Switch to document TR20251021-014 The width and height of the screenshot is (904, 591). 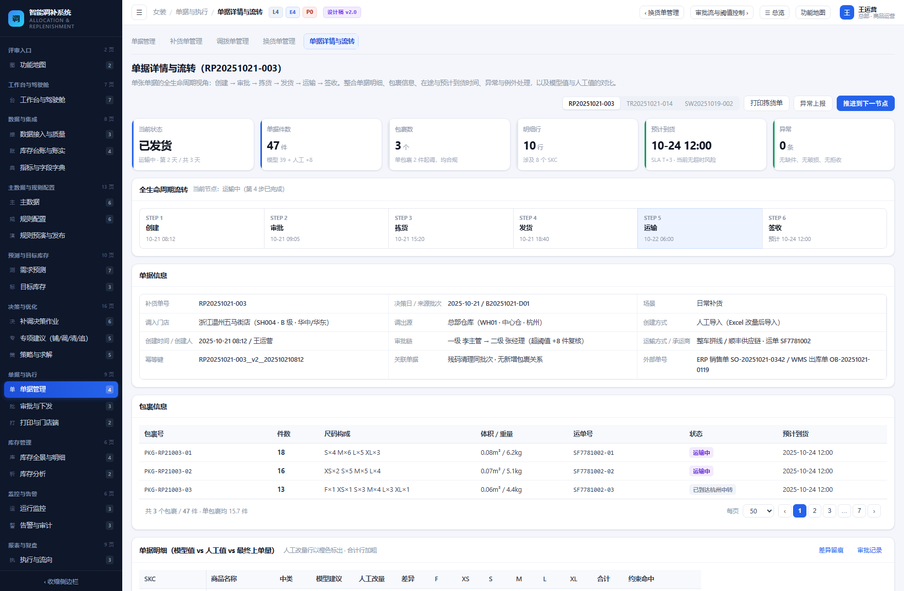click(649, 103)
